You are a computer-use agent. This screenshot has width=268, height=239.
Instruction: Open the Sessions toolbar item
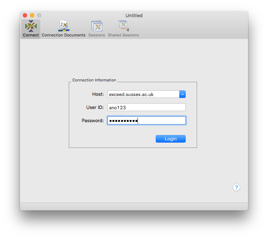tap(97, 29)
